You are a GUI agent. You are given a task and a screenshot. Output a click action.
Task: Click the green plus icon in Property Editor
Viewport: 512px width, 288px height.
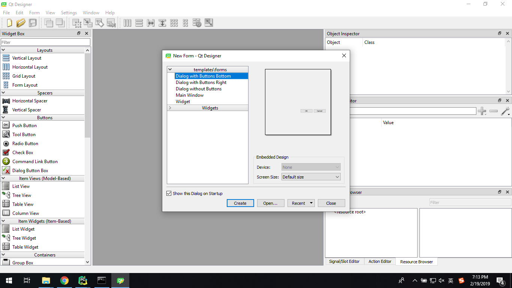point(482,111)
